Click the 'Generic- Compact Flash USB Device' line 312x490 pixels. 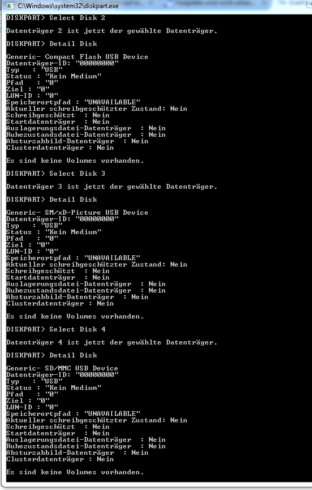point(77,57)
